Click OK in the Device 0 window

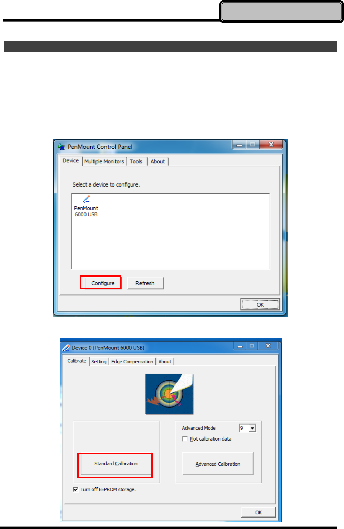coord(259,512)
